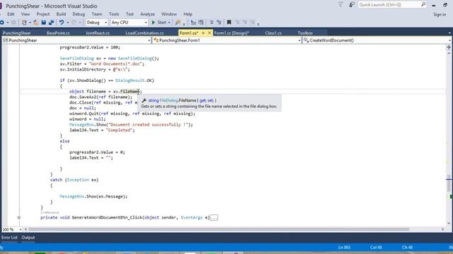Open the Team menu

[x=97, y=14]
